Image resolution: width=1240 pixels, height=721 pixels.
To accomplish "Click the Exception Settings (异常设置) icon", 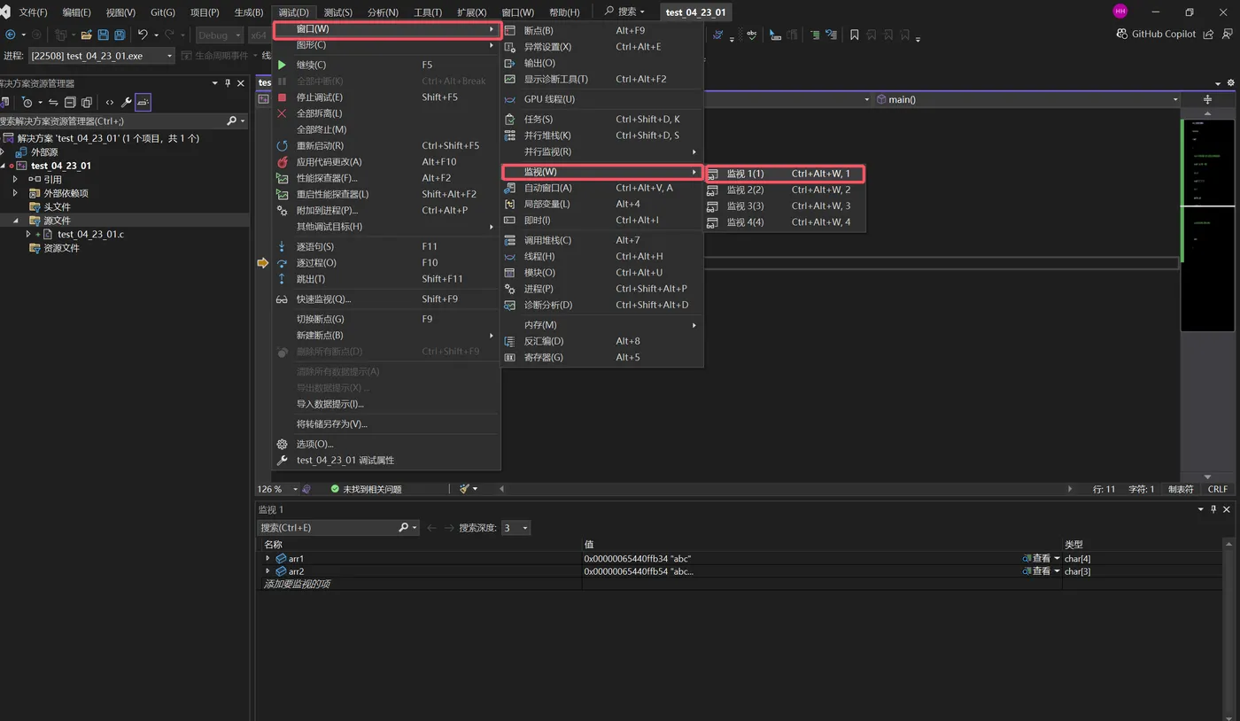I will click(x=509, y=47).
